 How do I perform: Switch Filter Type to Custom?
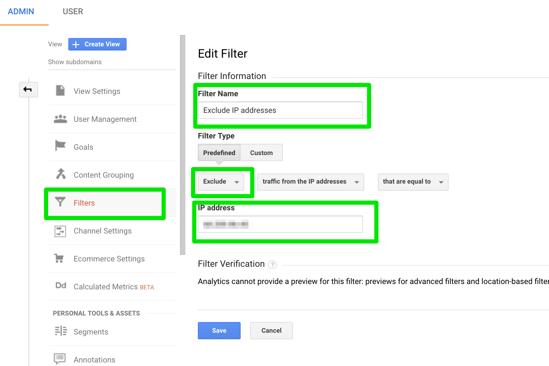pos(261,152)
